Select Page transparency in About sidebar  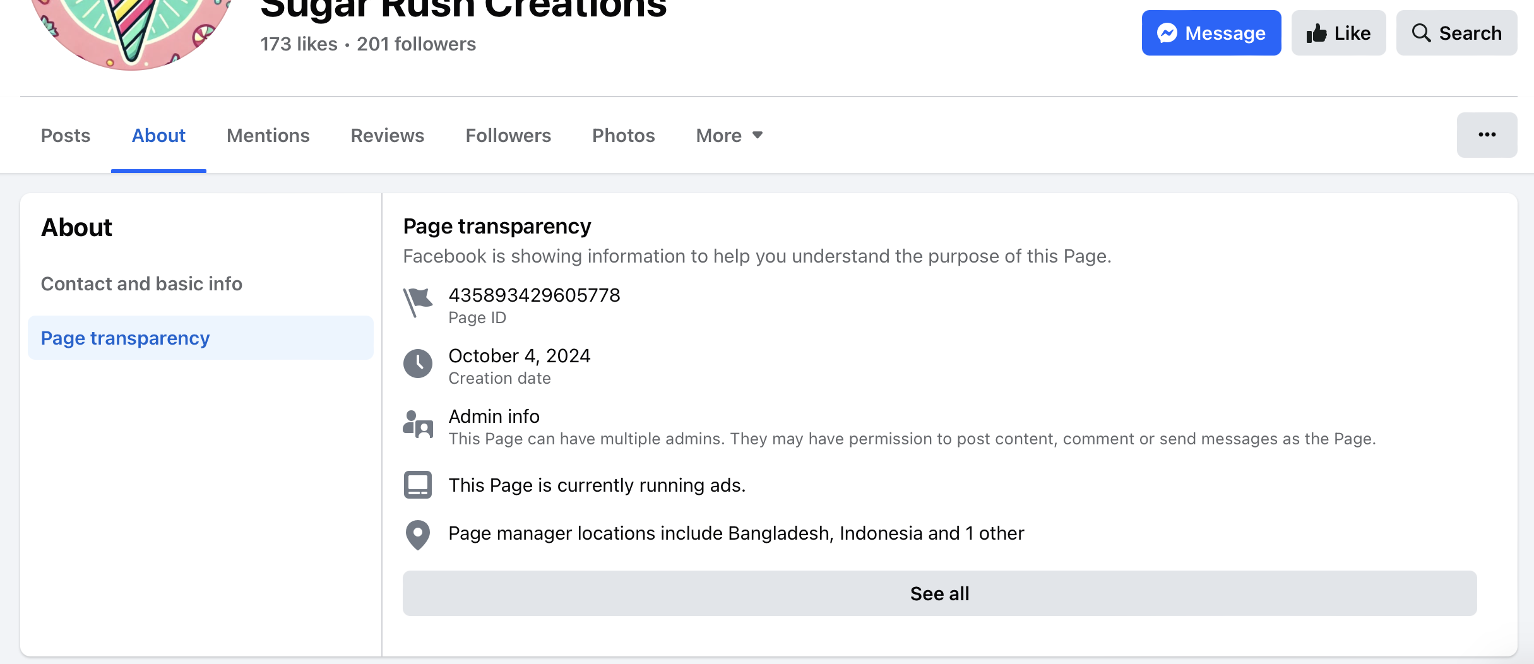pyautogui.click(x=200, y=338)
